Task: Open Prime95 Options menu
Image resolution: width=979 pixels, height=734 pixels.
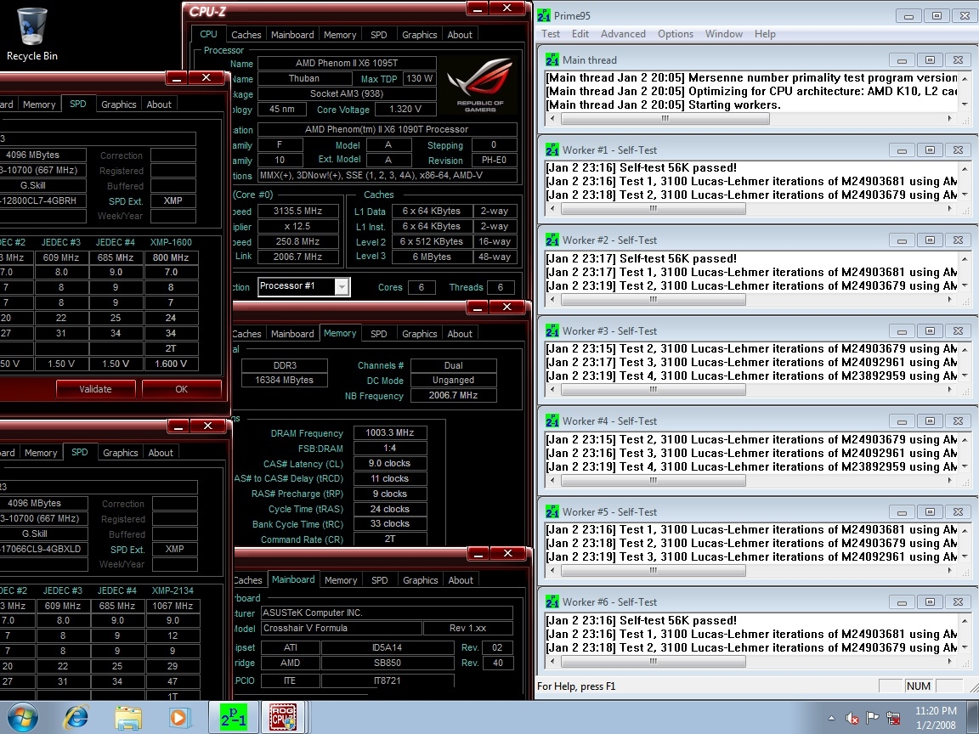Action: click(x=675, y=34)
